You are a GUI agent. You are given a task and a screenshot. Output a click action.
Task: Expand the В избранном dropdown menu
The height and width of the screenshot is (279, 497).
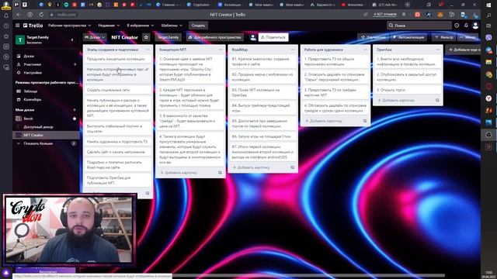click(x=140, y=26)
